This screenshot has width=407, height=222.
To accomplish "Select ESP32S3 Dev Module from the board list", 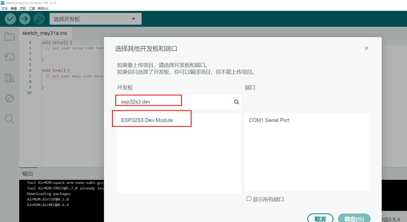I will pos(179,120).
